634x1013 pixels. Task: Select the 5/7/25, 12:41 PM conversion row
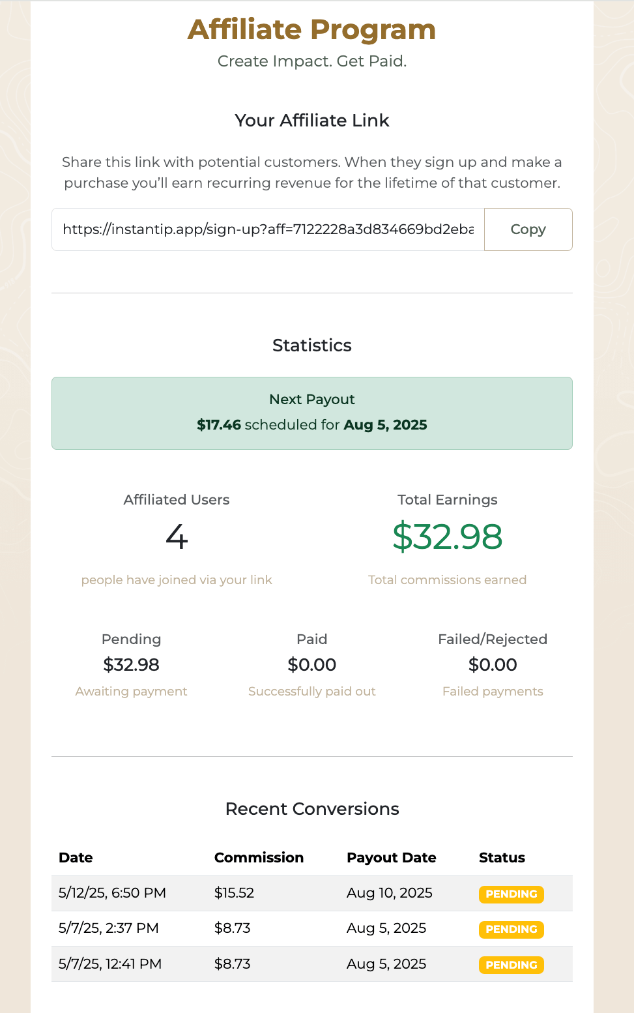pyautogui.click(x=312, y=964)
